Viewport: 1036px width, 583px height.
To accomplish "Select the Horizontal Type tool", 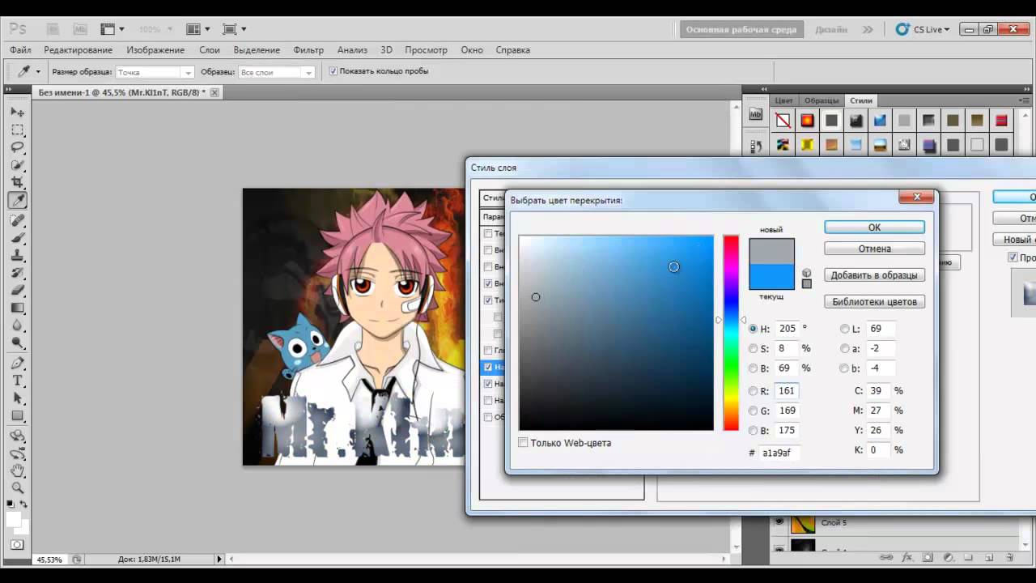I will point(17,381).
